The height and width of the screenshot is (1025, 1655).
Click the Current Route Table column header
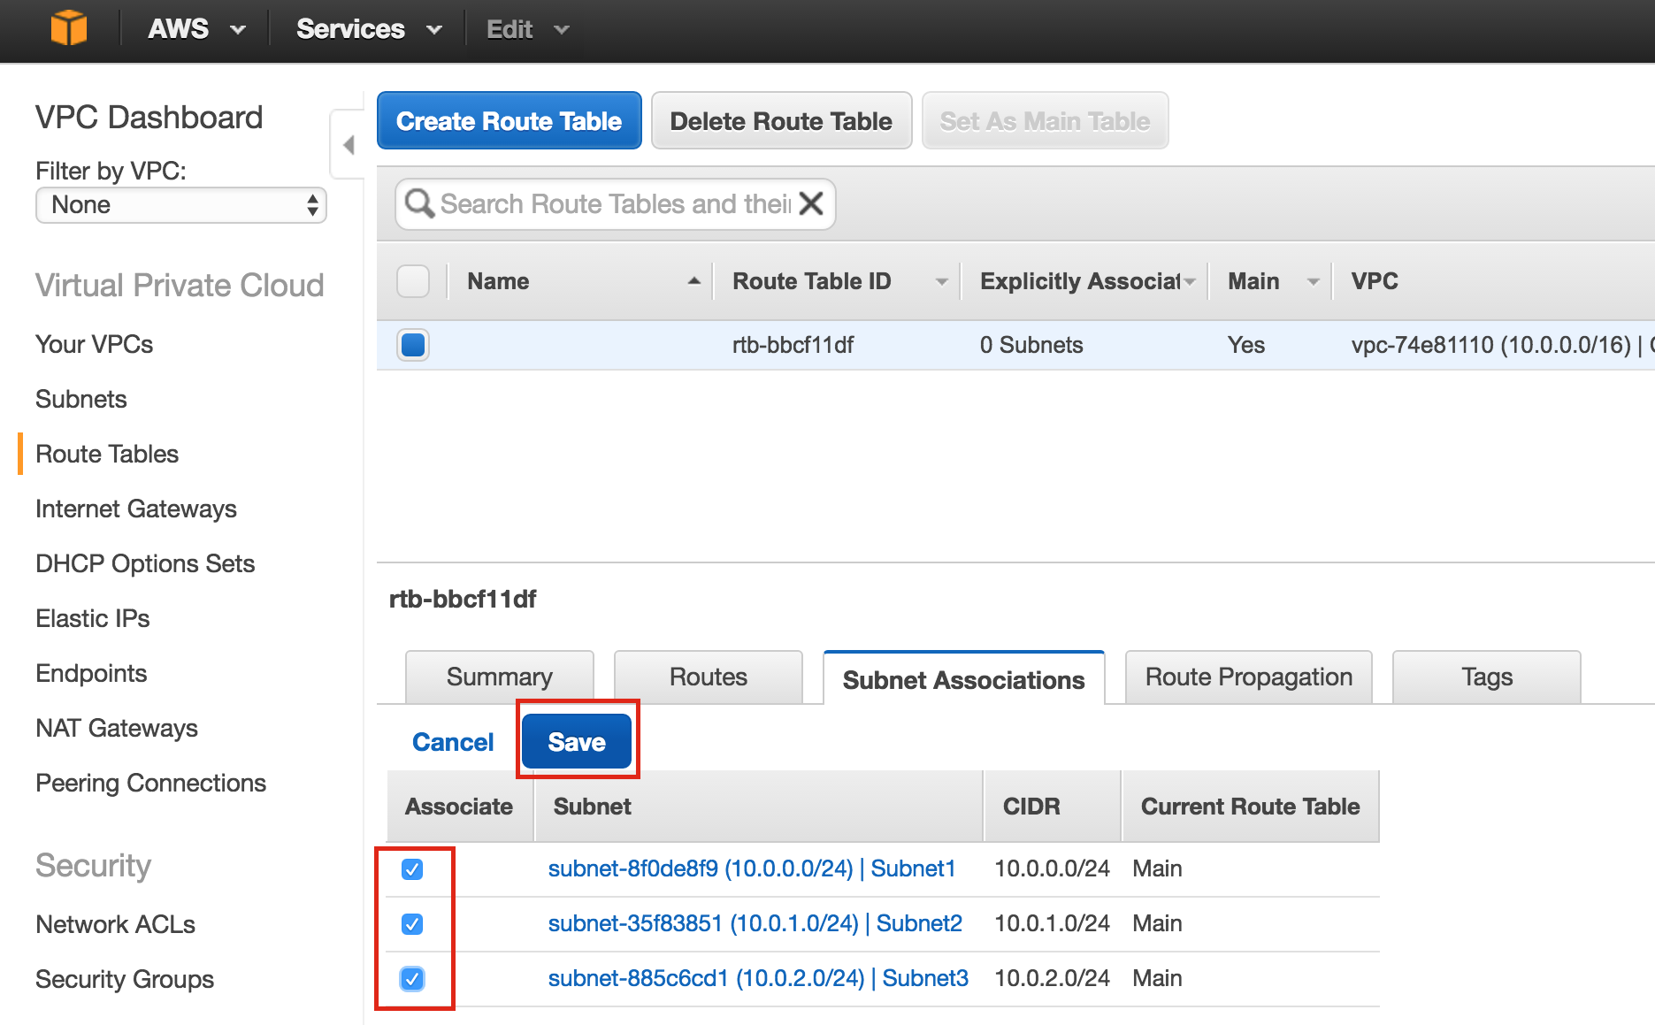1251,807
